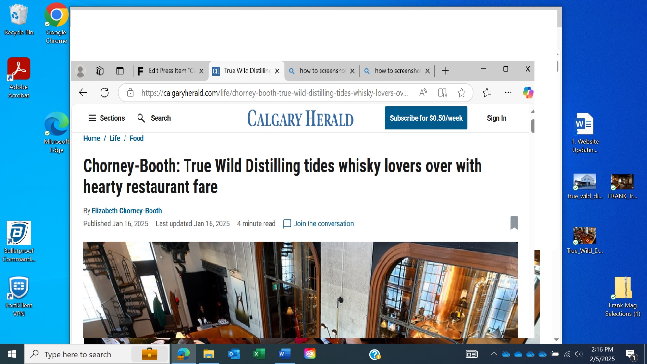The image size is (647, 364).
Task: Open Edge Settings and more menu
Action: tap(508, 92)
